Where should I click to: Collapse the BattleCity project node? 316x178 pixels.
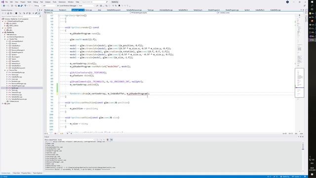[x=3, y=32]
